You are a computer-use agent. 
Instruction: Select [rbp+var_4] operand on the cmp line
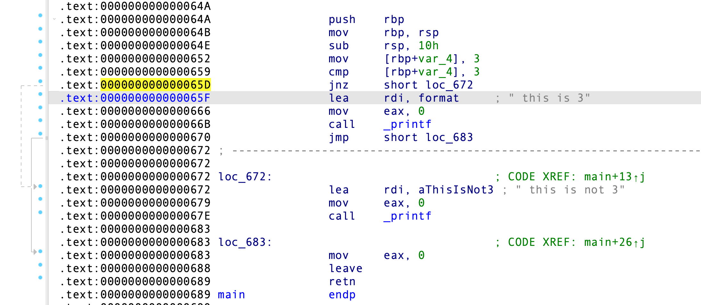[x=422, y=72]
